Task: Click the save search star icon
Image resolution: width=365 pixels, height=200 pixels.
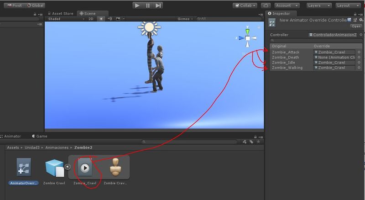Action: point(258,142)
